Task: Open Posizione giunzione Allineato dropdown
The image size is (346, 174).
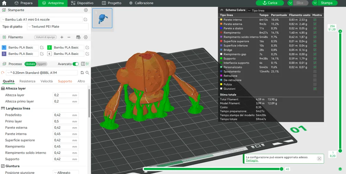Action: [x=66, y=173]
